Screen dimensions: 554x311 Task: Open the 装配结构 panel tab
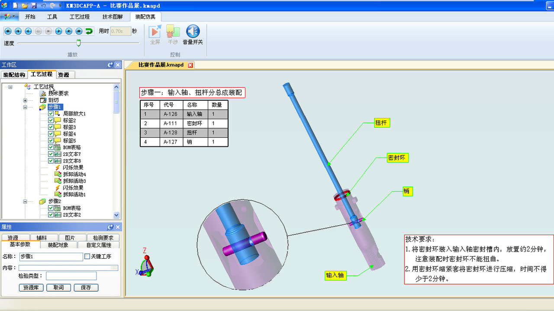[14, 74]
